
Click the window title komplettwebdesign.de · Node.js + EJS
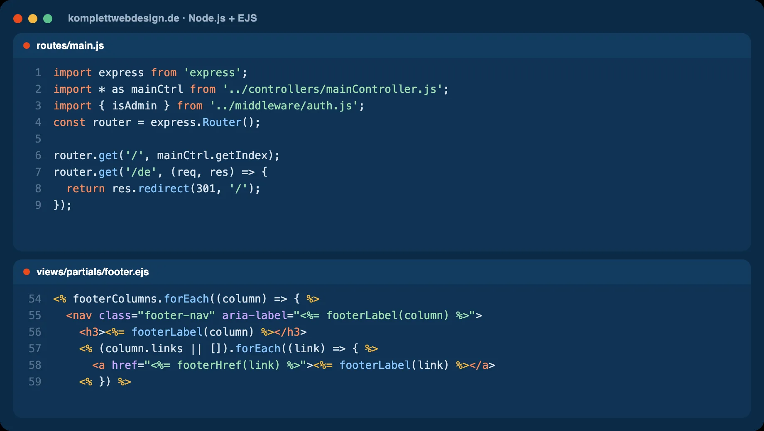point(162,18)
